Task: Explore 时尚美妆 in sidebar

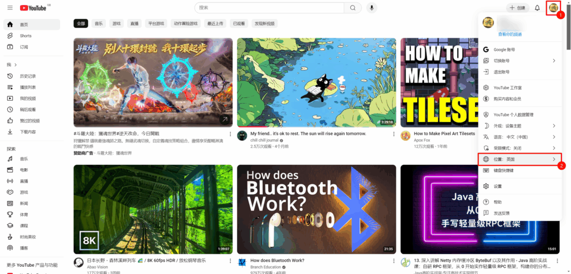Action: tap(32, 237)
